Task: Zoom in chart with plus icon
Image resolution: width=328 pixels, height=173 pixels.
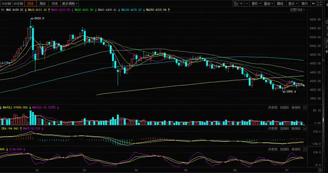Action: pos(241,4)
